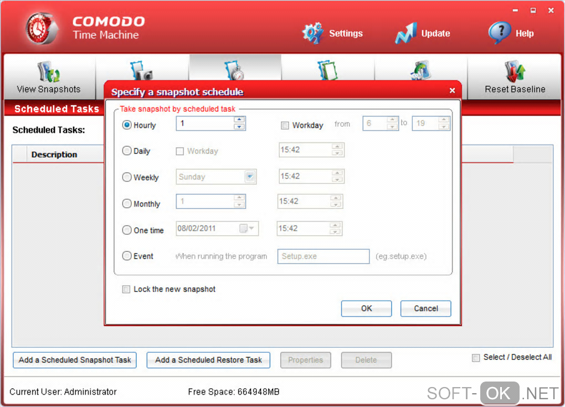The width and height of the screenshot is (565, 407).
Task: Increase the workday 'from' hour spinner
Action: [392, 120]
